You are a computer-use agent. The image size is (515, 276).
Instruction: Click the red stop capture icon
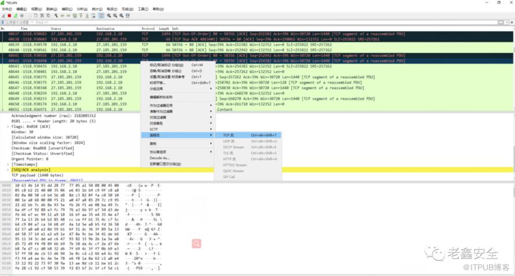pyautogui.click(x=9, y=16)
